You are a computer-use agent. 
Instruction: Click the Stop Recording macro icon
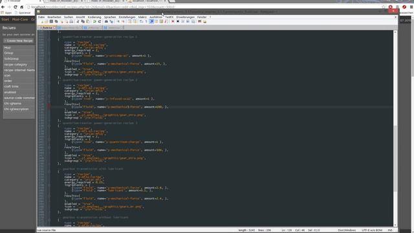178,21
